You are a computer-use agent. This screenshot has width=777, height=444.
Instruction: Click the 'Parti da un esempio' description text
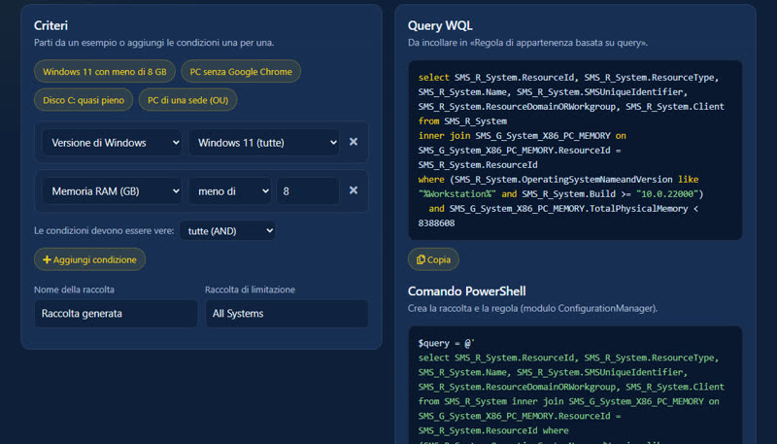pos(154,43)
